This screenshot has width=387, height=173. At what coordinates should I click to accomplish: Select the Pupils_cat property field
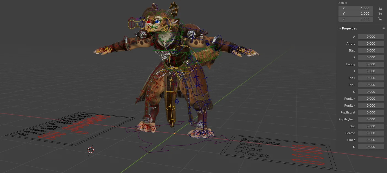coord(371,112)
